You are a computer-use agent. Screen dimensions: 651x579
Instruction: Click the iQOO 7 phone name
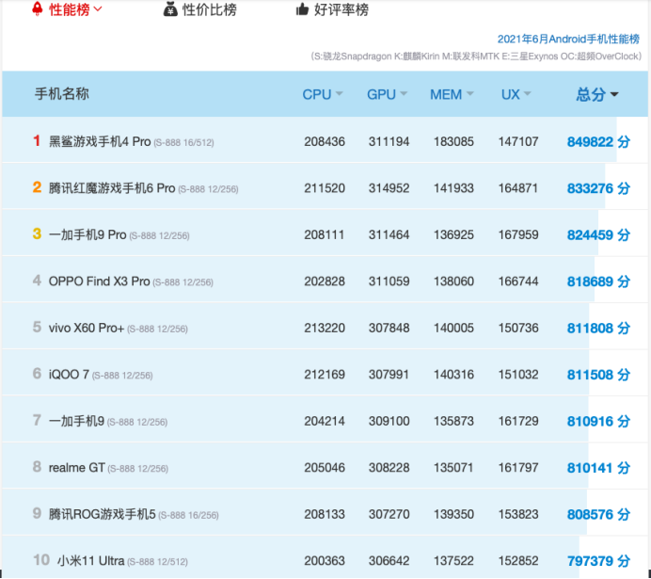click(69, 375)
